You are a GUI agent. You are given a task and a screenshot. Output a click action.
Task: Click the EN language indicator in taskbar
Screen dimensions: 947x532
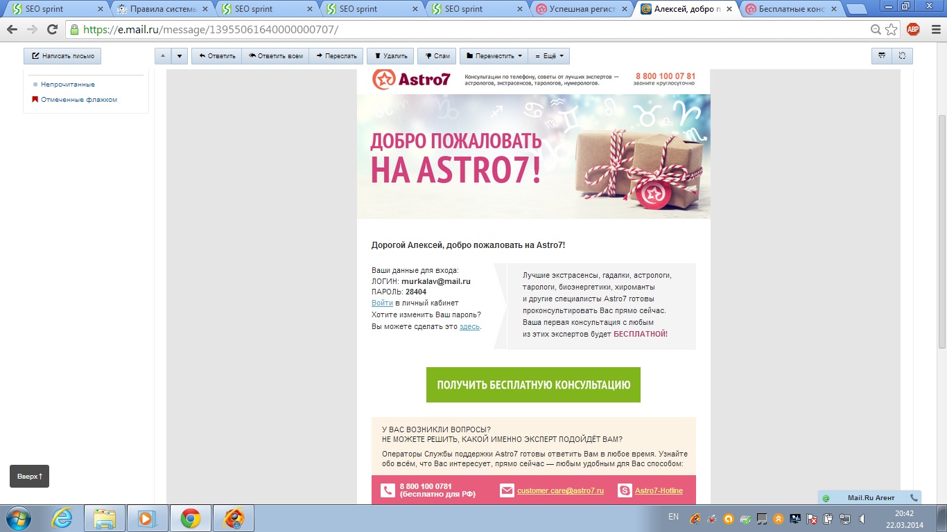[x=673, y=517]
